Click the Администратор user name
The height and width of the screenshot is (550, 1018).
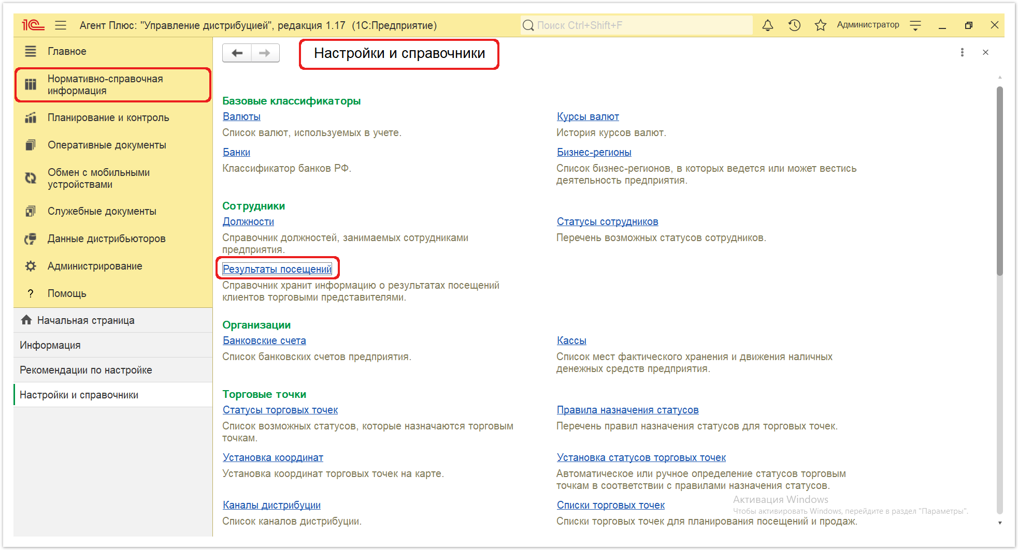[868, 25]
